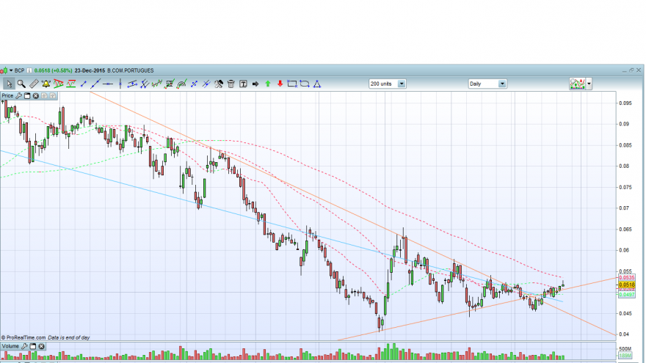The height and width of the screenshot is (363, 646).
Task: Close the Volume panel
Action: 42,347
